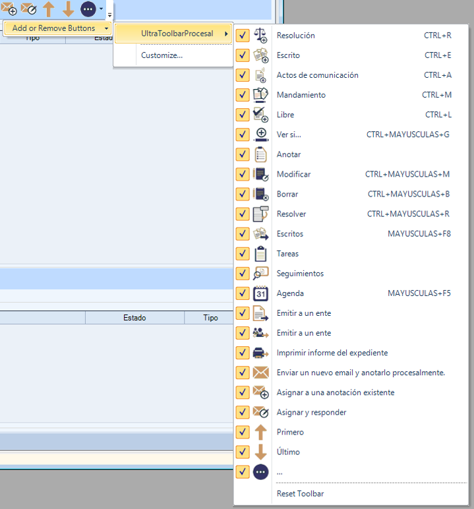Select the Customize... menu entry
The image size is (474, 509).
tap(162, 55)
